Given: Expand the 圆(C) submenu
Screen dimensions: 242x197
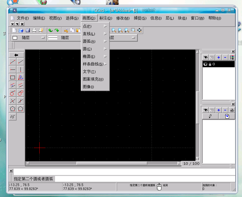Looking at the screenshot, I should tap(95, 49).
